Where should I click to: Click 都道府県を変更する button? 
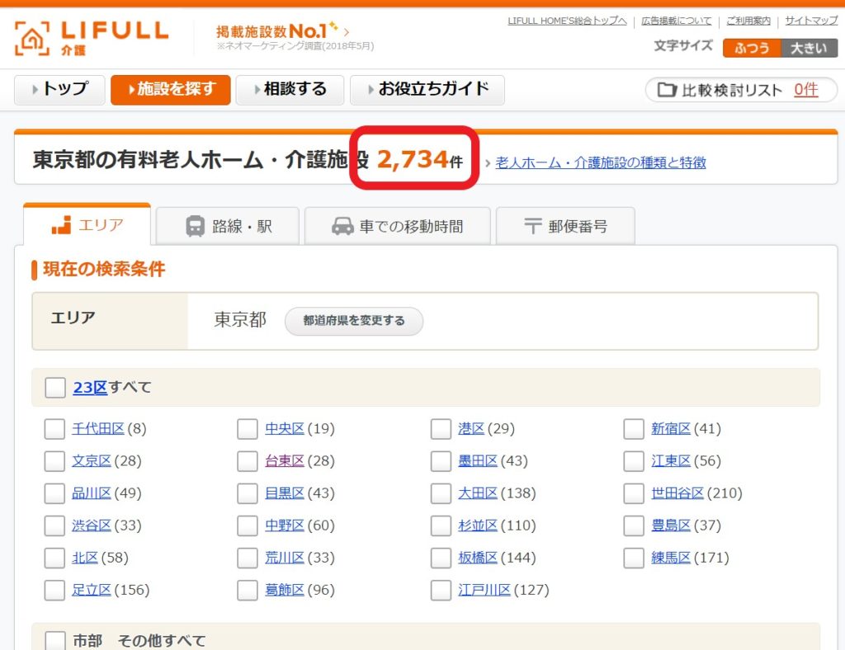pyautogui.click(x=353, y=321)
